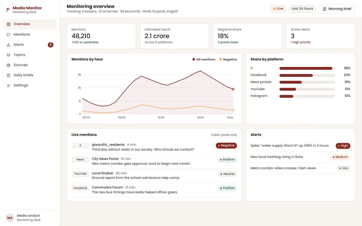Click the Alerts badge showing 3
Viewport: 362px width, 226px height.
[51, 45]
